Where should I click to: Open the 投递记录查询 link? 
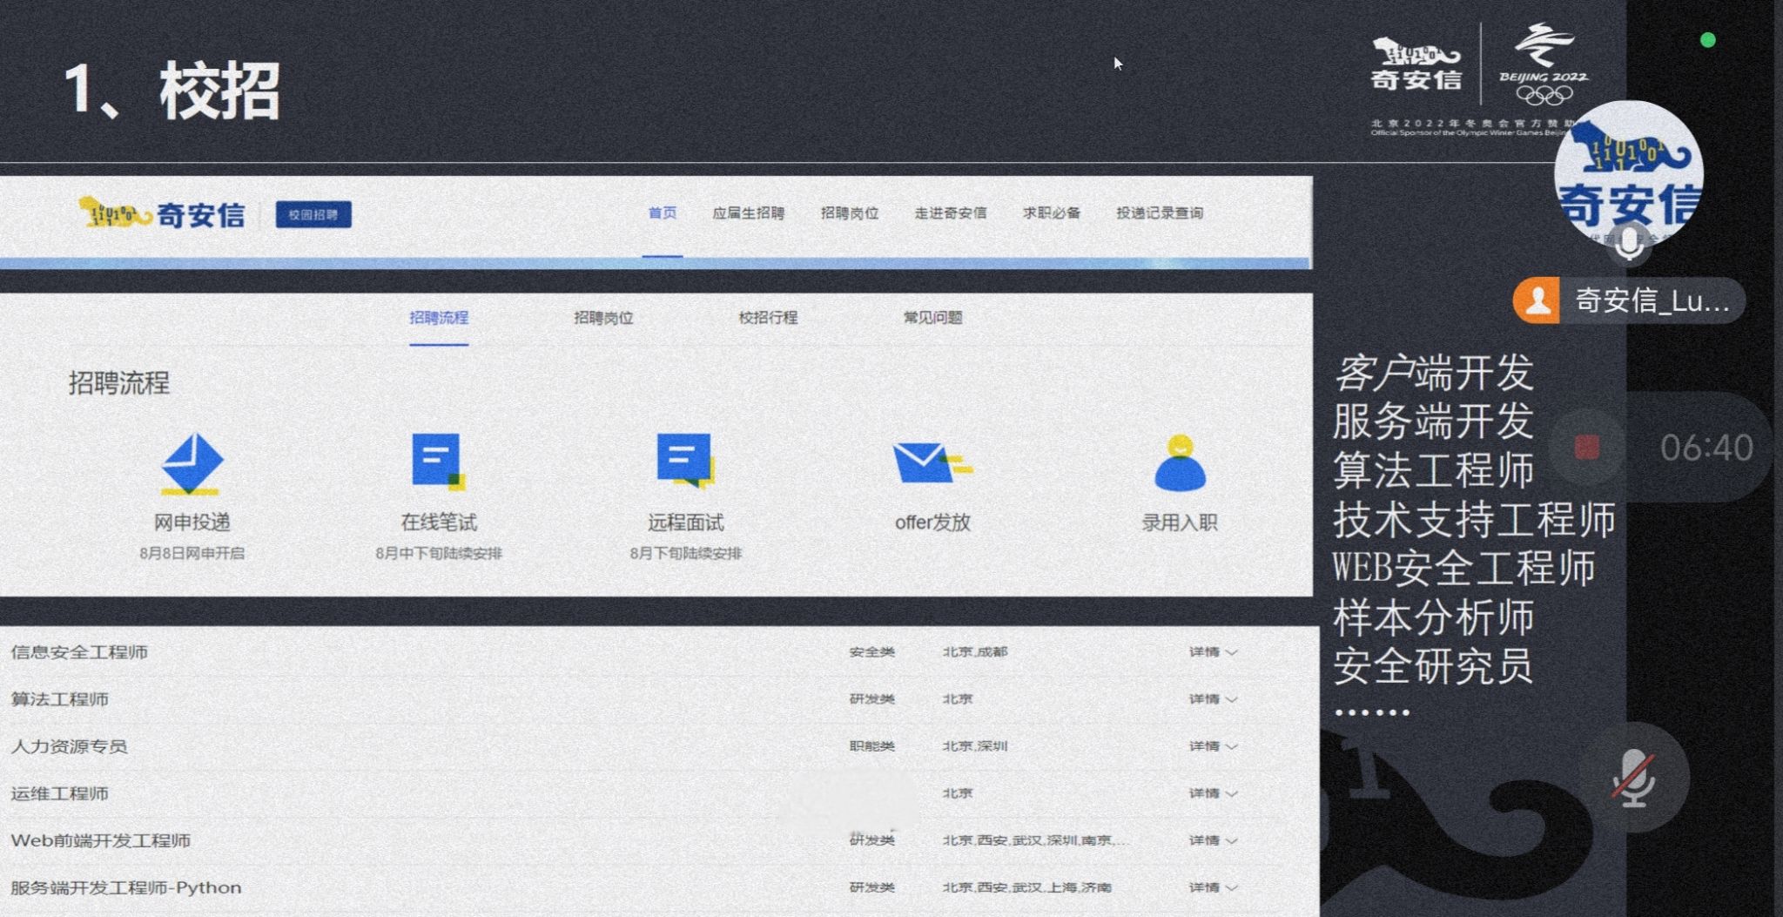pos(1160,213)
